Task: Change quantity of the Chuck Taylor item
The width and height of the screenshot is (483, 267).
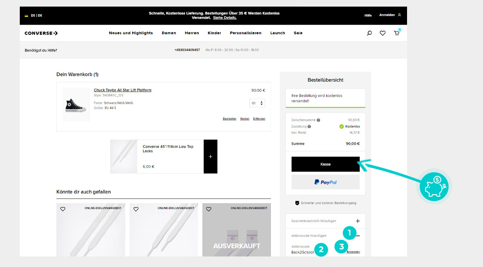Action: [x=257, y=103]
